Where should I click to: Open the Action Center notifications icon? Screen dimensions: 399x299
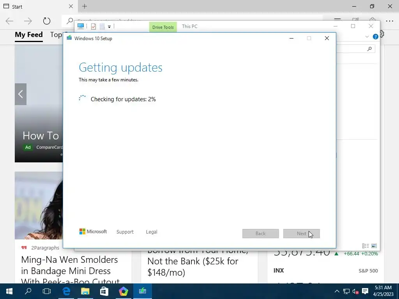pos(365,291)
